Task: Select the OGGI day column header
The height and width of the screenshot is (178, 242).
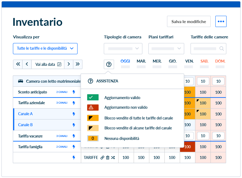Action: pyautogui.click(x=125, y=61)
